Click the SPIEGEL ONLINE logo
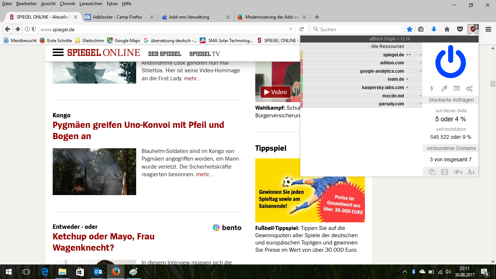 click(x=104, y=53)
